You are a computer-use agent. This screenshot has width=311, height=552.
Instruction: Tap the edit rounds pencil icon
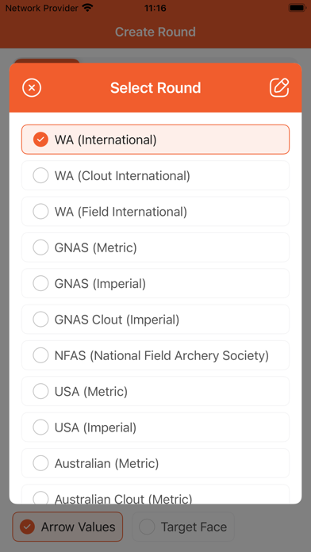pyautogui.click(x=279, y=88)
